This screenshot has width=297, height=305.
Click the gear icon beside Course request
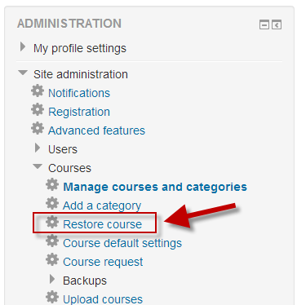[x=52, y=259]
